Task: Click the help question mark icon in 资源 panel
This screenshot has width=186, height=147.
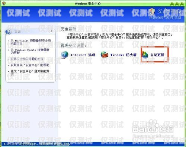Action: [x=8, y=32]
